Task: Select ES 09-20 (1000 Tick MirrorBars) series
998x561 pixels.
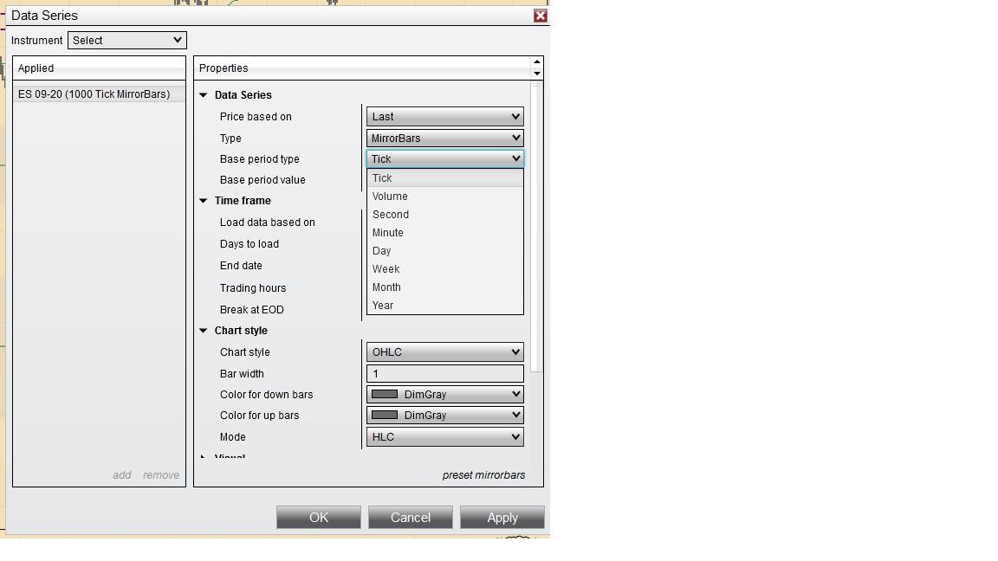Action: (x=100, y=94)
